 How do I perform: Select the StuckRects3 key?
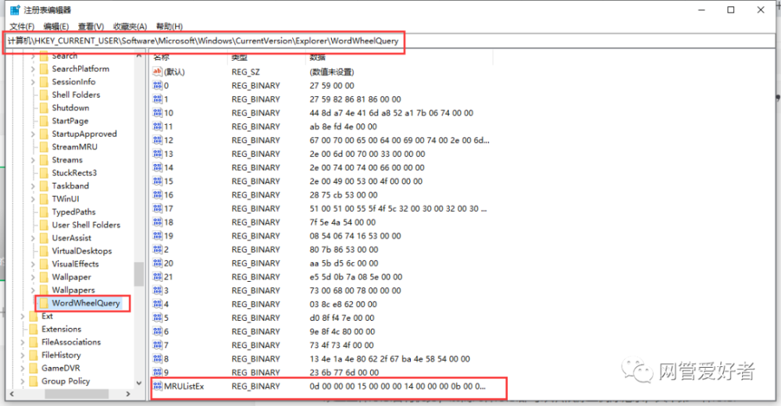coord(74,173)
